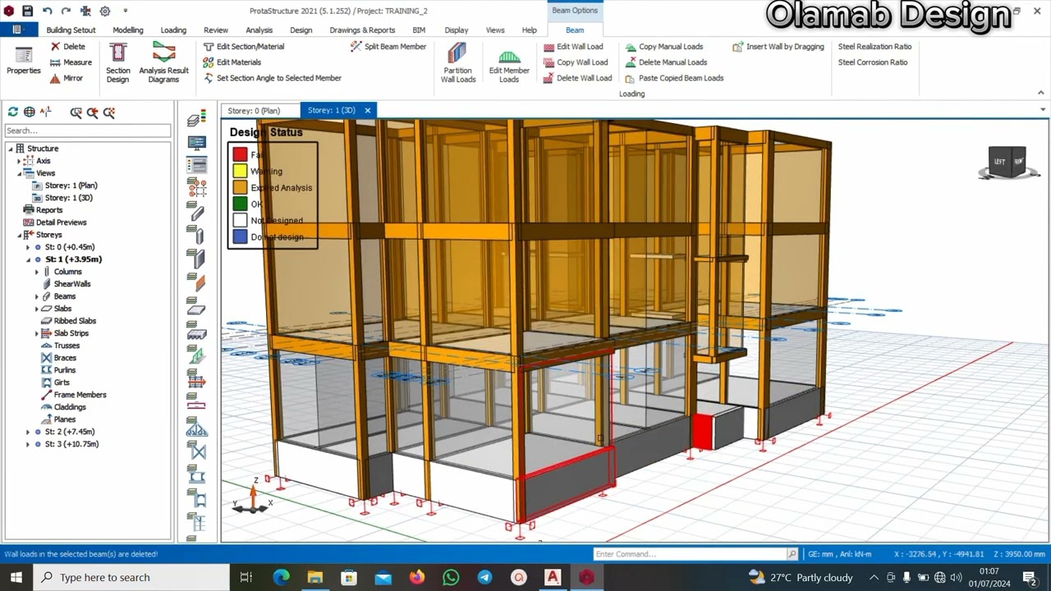This screenshot has height=591, width=1051.
Task: Open the file menu button
Action: pyautogui.click(x=17, y=30)
